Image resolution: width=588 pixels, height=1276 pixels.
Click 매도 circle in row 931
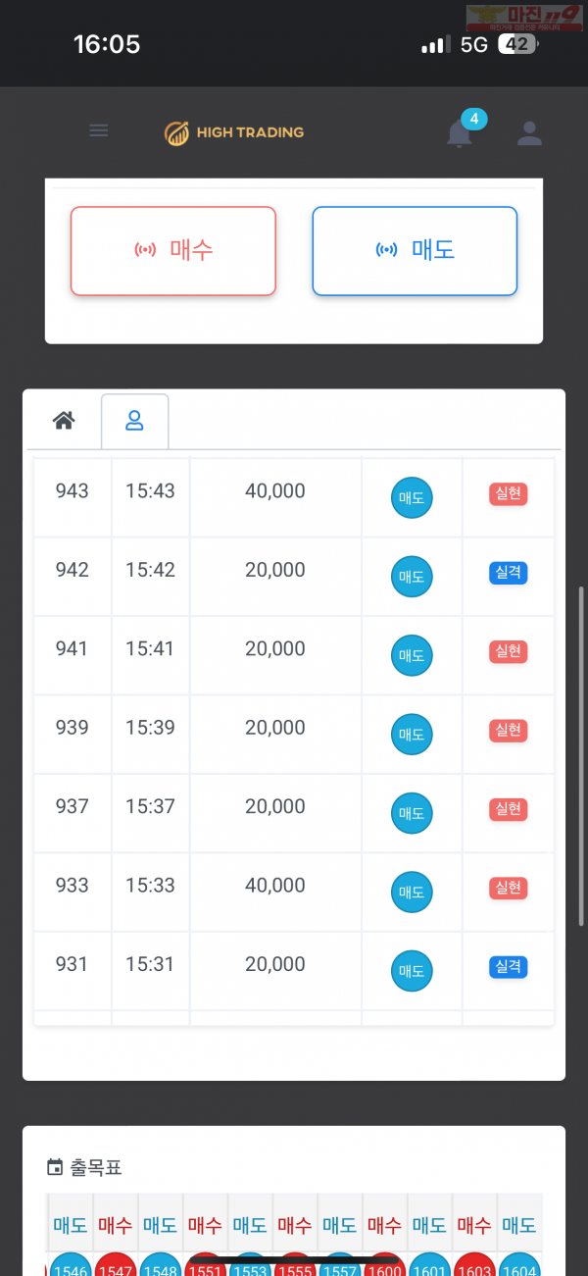tap(412, 971)
